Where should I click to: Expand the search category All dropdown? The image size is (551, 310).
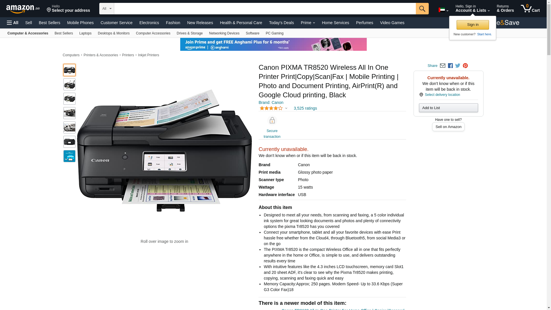click(x=107, y=9)
